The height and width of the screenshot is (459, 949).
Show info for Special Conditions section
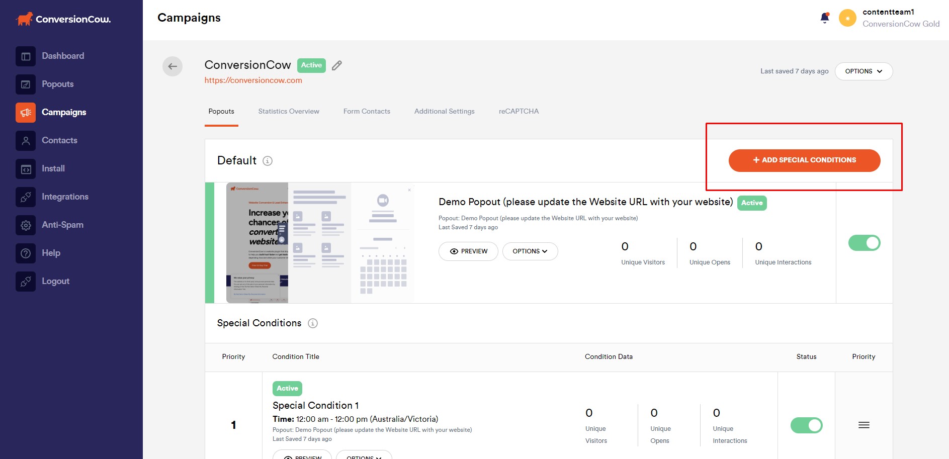point(313,323)
